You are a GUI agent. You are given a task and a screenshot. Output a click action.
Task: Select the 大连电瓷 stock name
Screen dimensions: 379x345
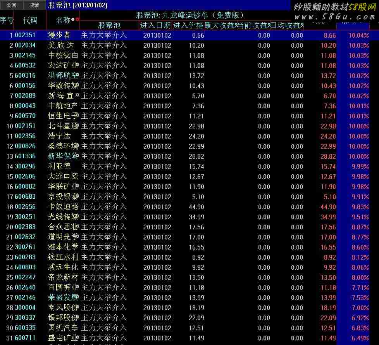pyautogui.click(x=63, y=176)
